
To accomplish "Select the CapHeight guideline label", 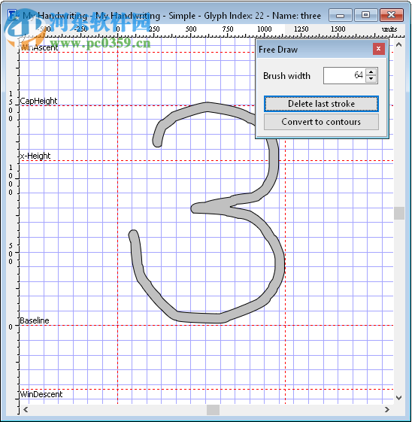I will click(38, 101).
